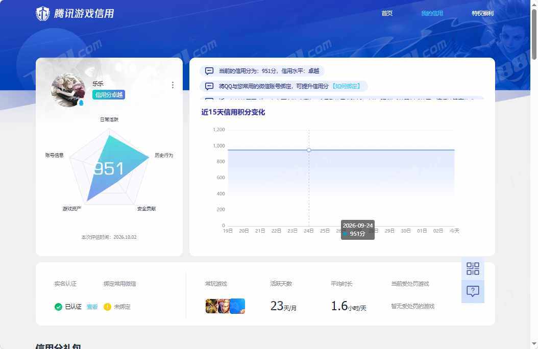Click the 1.6小时/天 average duration value
Image resolution: width=538 pixels, height=349 pixels.
[349, 306]
